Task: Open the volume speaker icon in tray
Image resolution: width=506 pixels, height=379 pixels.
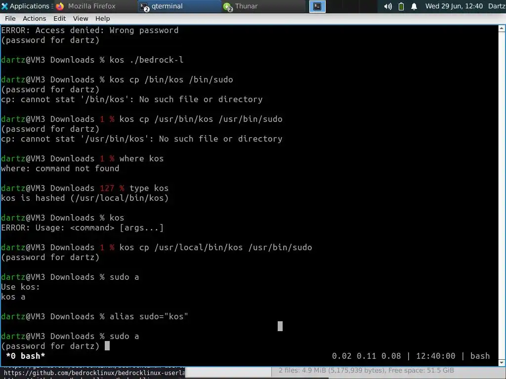Action: [388, 6]
